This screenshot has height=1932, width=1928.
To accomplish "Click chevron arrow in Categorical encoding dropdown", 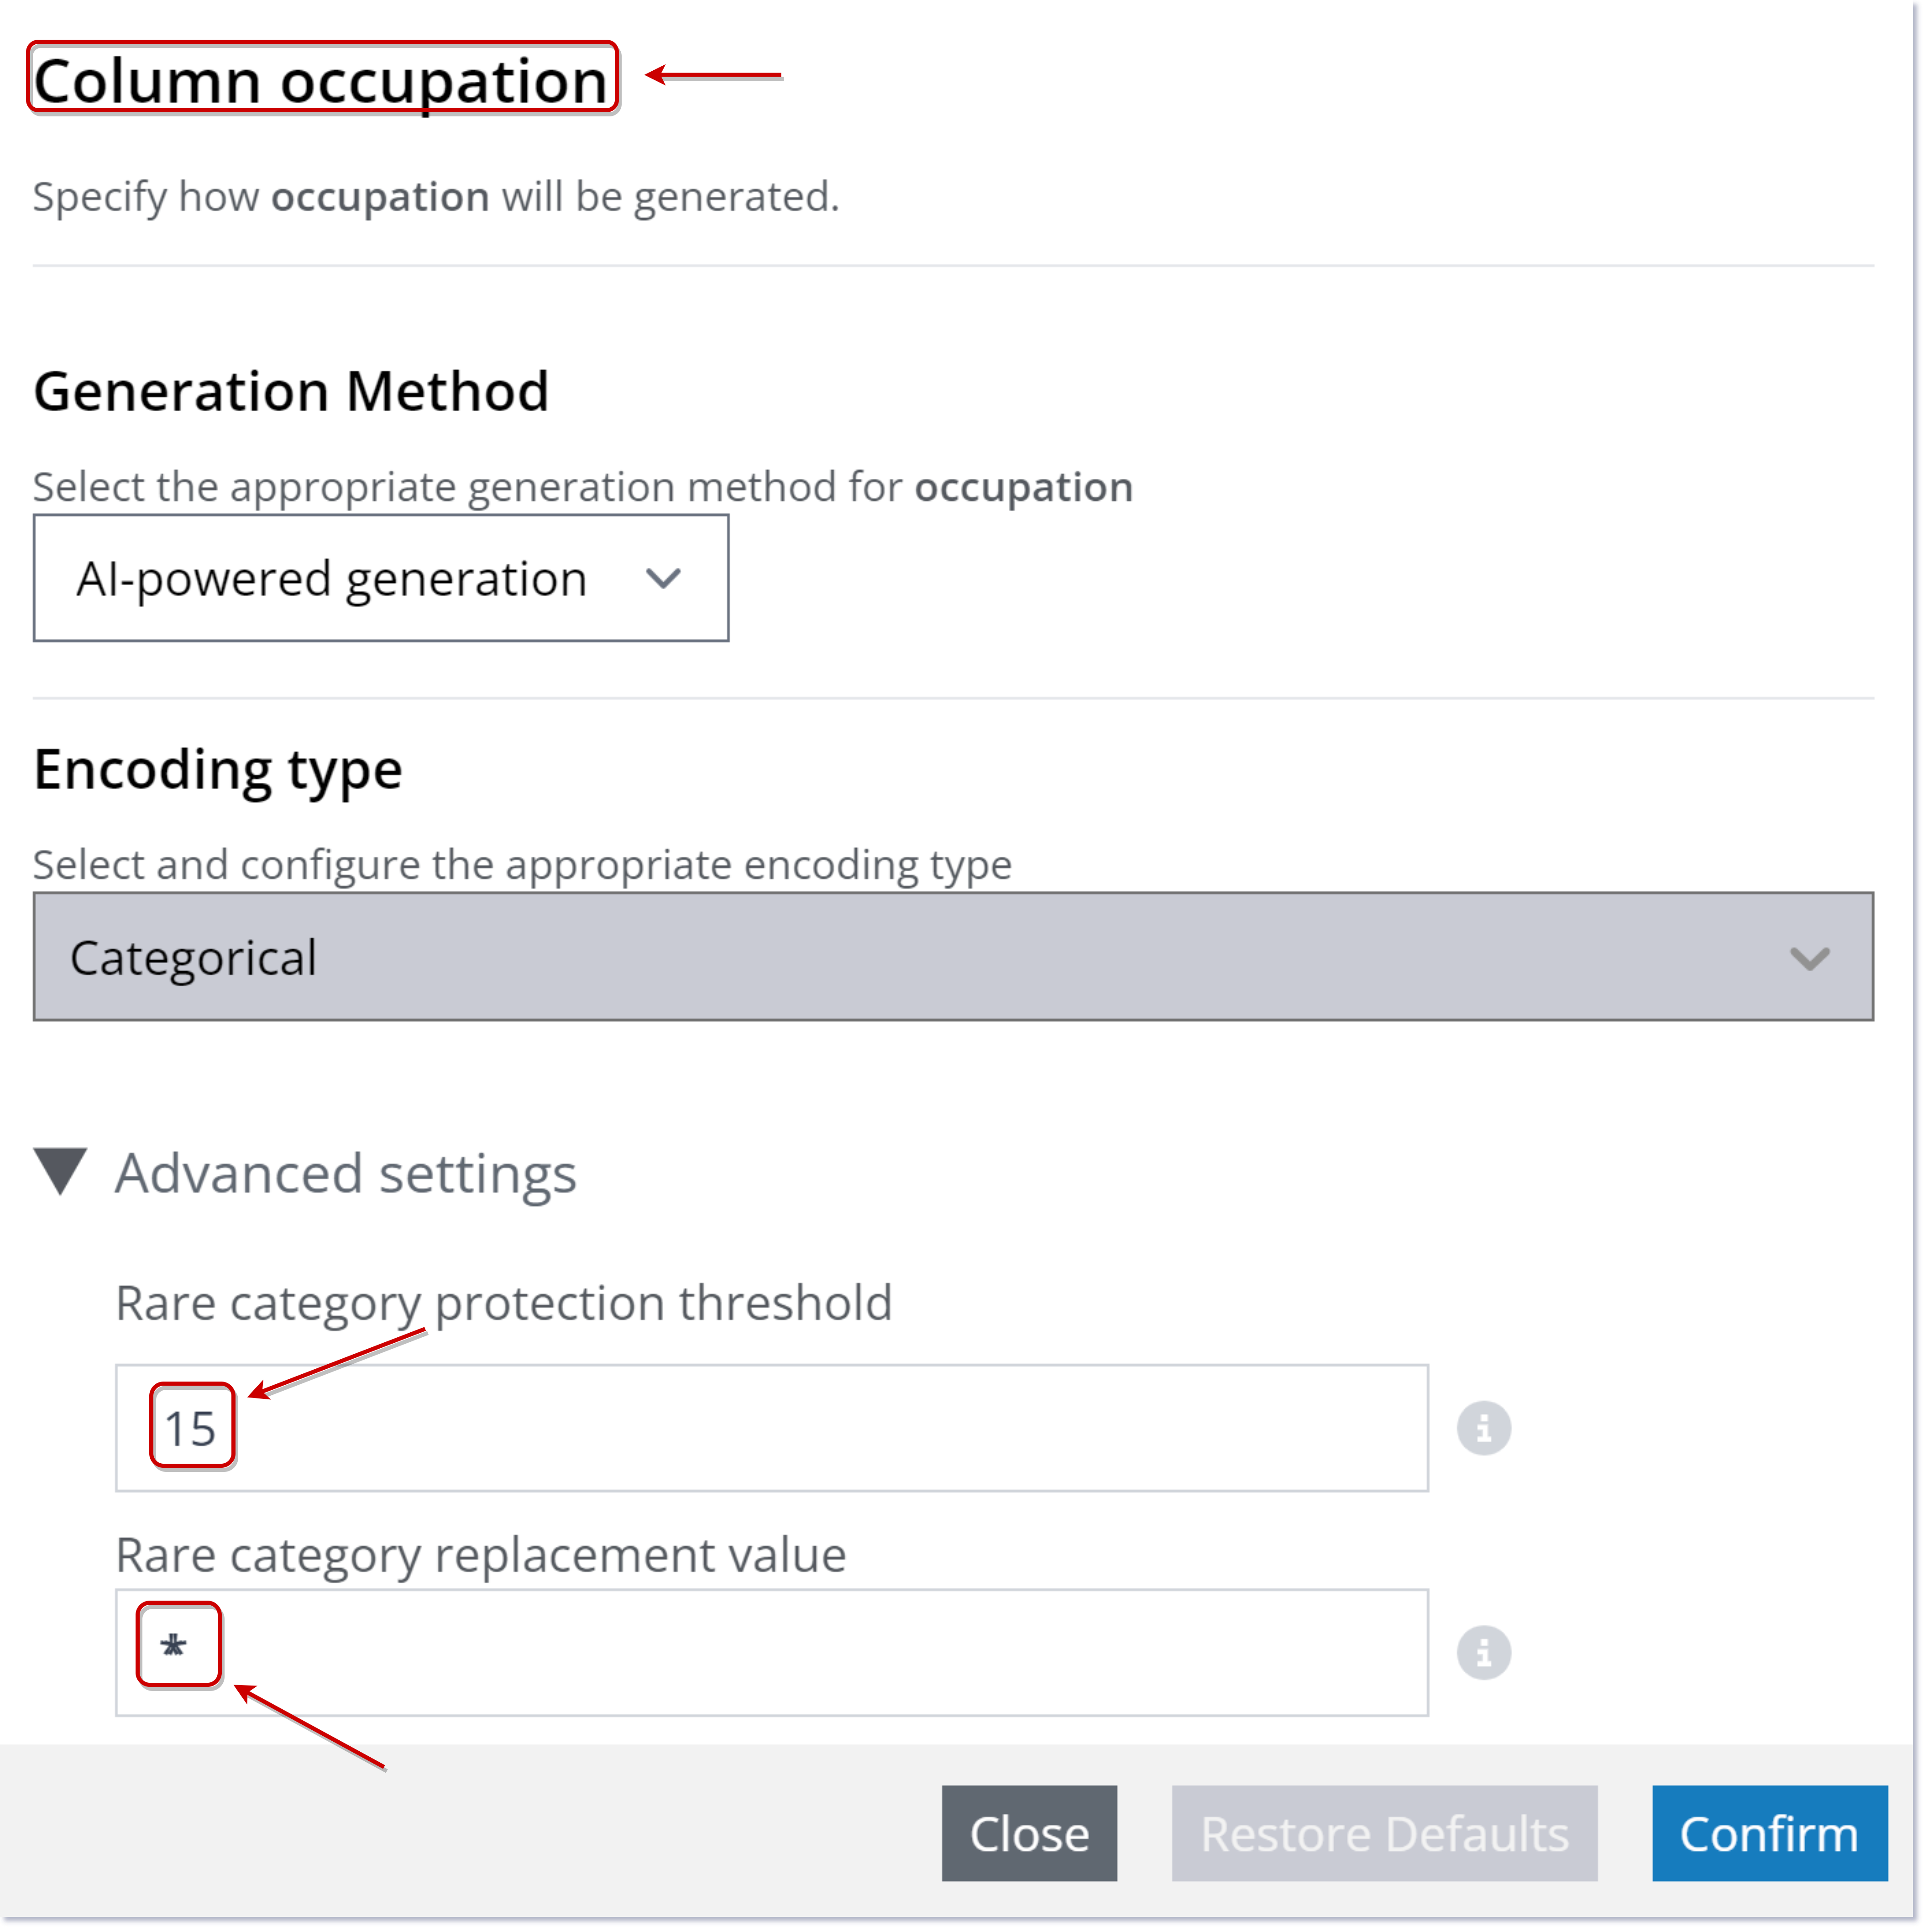I will (x=1809, y=958).
